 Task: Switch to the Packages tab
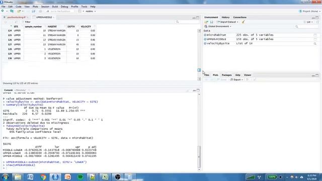(x=227, y=75)
